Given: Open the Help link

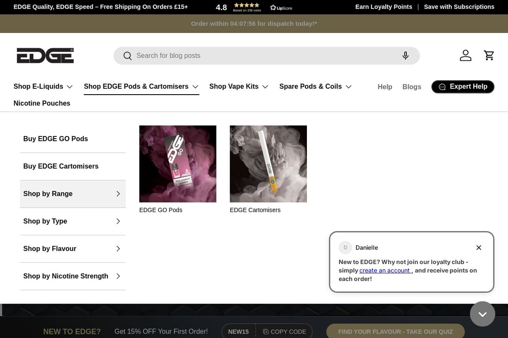Looking at the screenshot, I should pos(385,87).
